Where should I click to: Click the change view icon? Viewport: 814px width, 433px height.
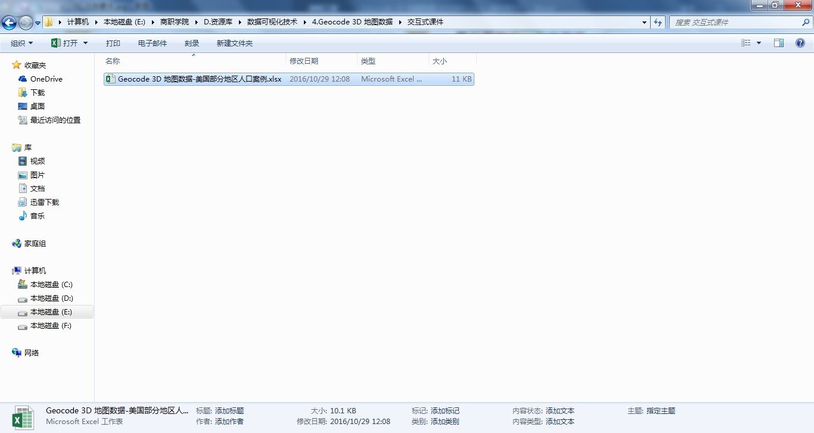746,43
